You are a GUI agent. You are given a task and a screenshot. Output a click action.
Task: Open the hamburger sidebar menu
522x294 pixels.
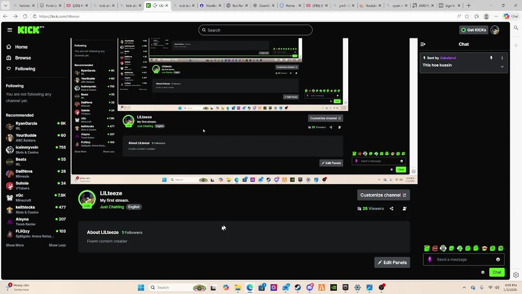[9, 30]
